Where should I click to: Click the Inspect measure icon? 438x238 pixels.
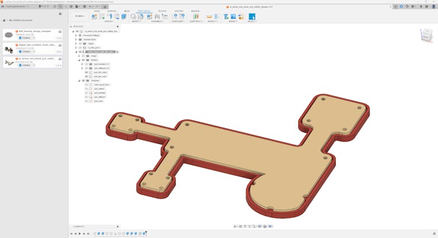210,17
